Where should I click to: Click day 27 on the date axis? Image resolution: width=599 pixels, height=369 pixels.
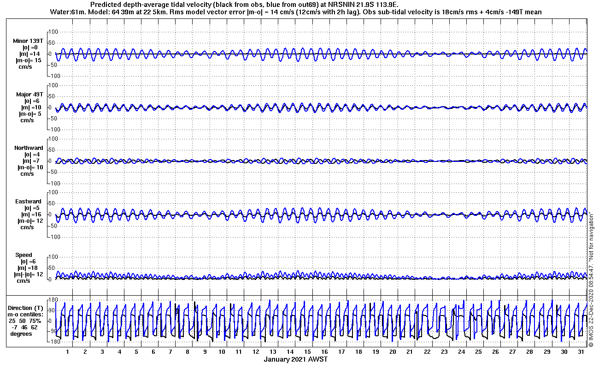(512, 352)
